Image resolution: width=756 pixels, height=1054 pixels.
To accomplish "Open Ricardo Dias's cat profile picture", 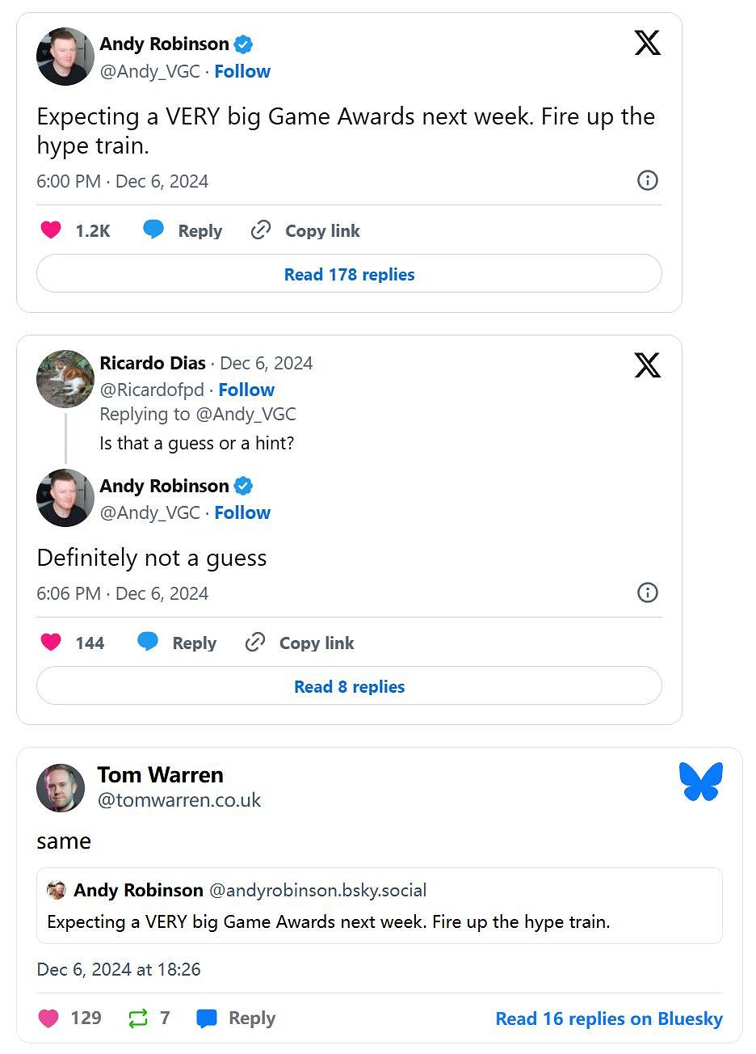I will tap(65, 379).
